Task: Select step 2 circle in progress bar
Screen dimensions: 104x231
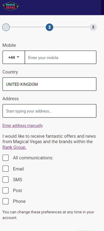Action: 50,27
